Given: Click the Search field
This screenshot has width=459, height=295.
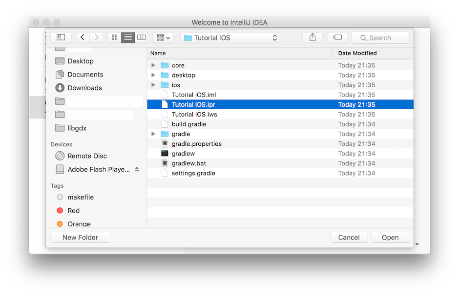Looking at the screenshot, I should pos(380,38).
